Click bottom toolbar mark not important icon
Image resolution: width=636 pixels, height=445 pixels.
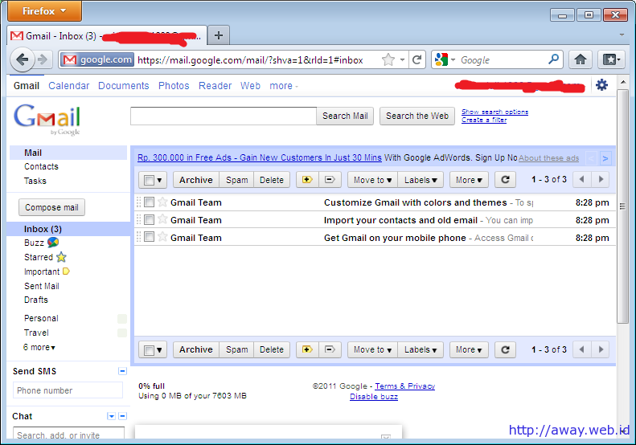point(330,349)
